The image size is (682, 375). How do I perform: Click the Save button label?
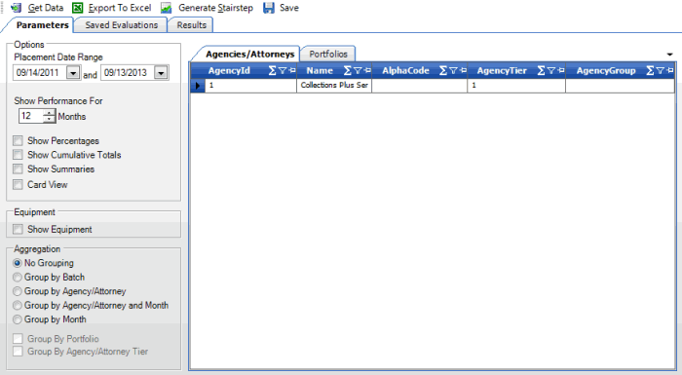click(x=289, y=8)
